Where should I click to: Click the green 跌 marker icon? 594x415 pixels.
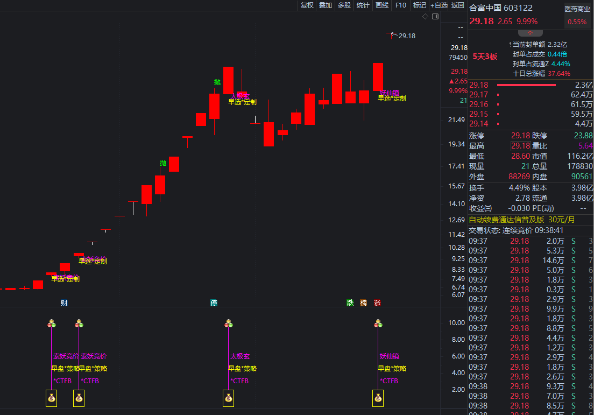(x=350, y=303)
